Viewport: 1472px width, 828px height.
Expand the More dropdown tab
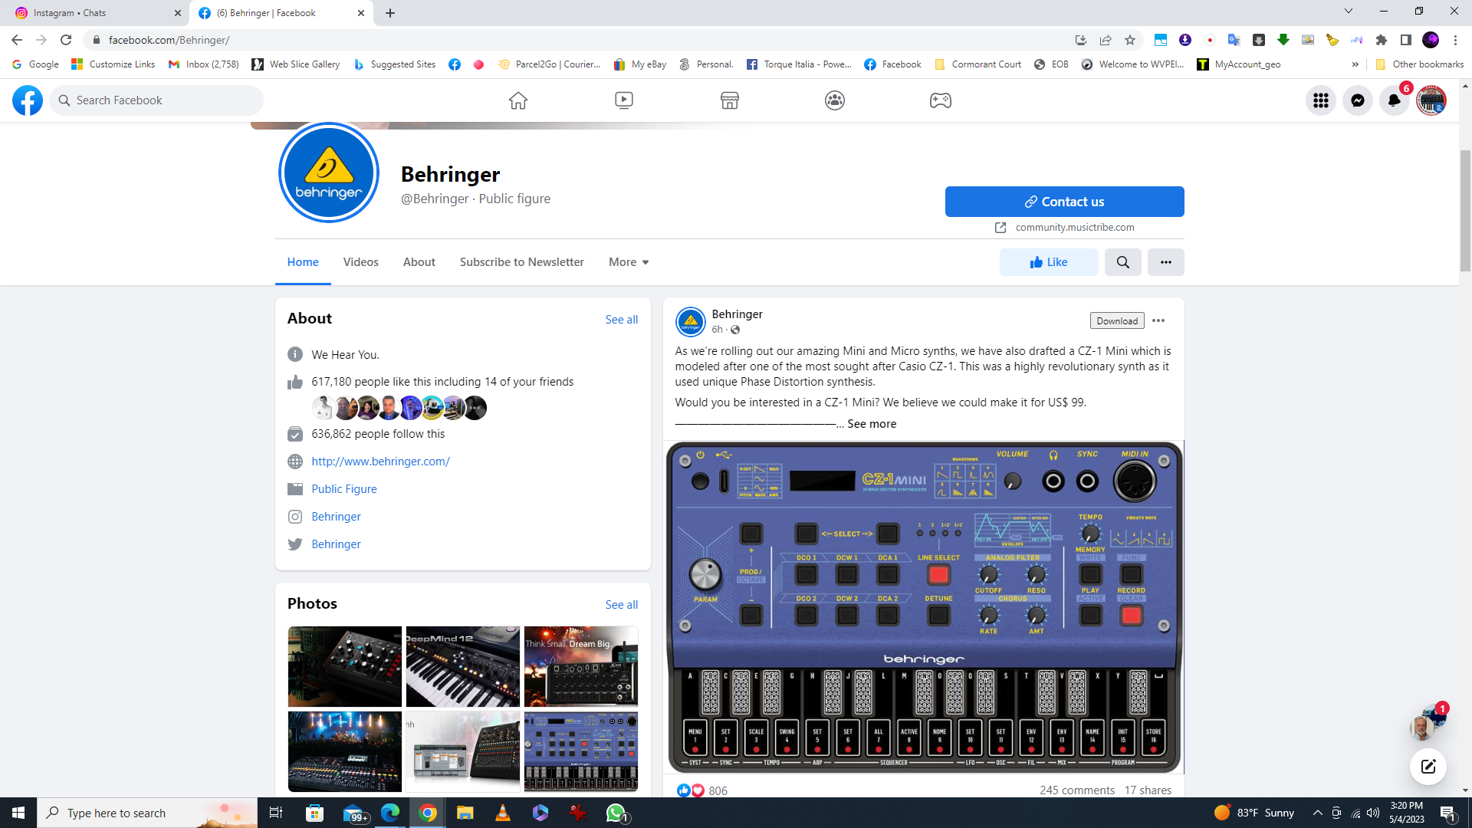pos(629,262)
